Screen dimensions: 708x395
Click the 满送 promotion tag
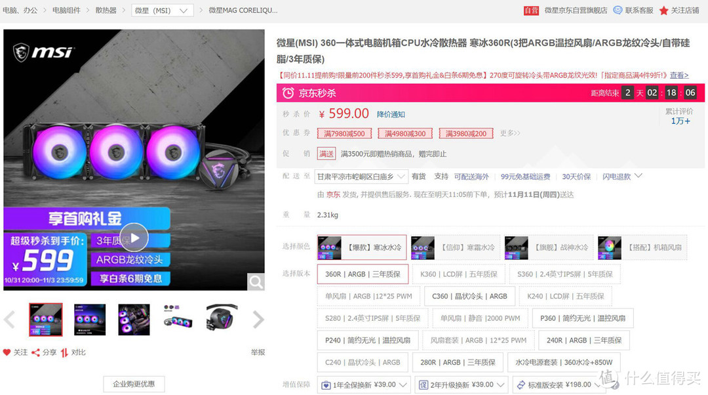click(326, 154)
